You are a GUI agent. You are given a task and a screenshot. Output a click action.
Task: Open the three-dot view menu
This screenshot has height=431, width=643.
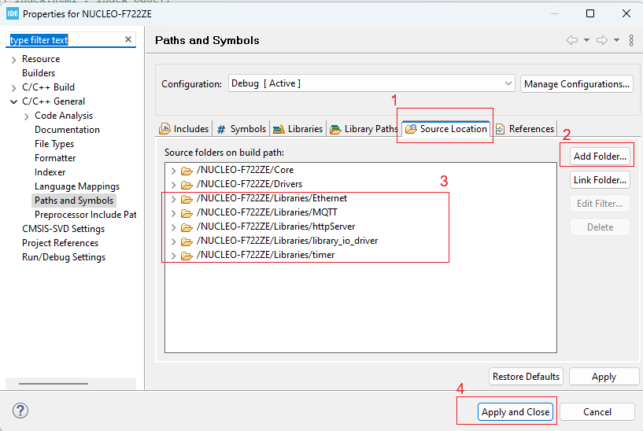click(631, 40)
